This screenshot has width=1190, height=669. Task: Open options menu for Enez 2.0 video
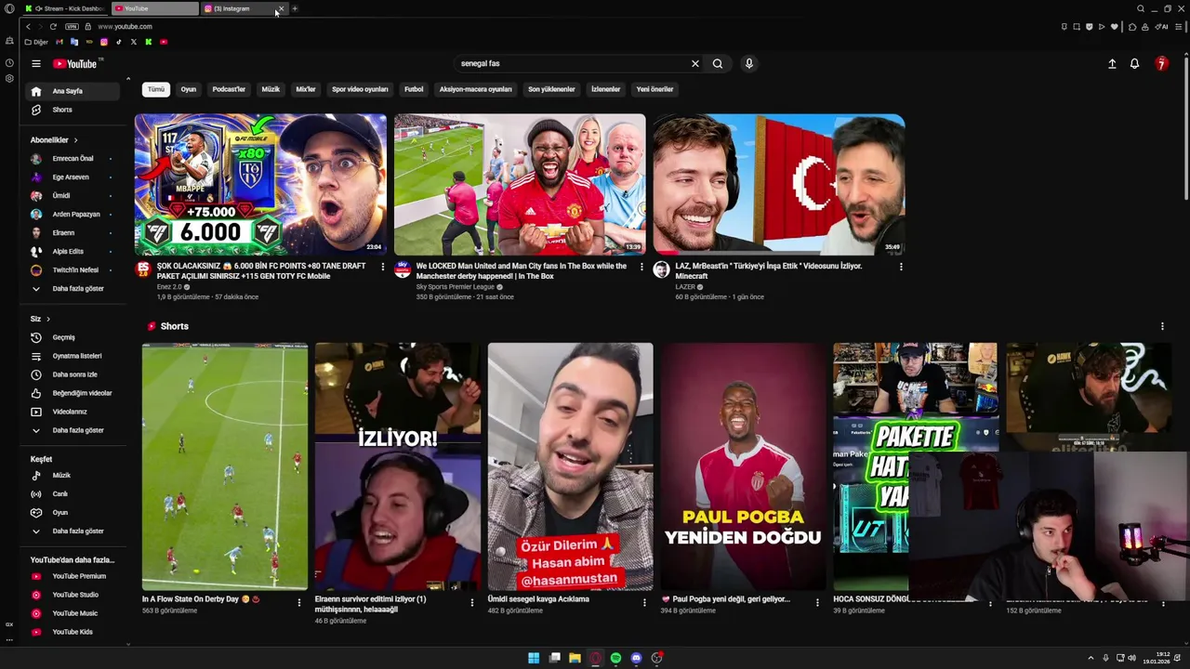tap(382, 267)
